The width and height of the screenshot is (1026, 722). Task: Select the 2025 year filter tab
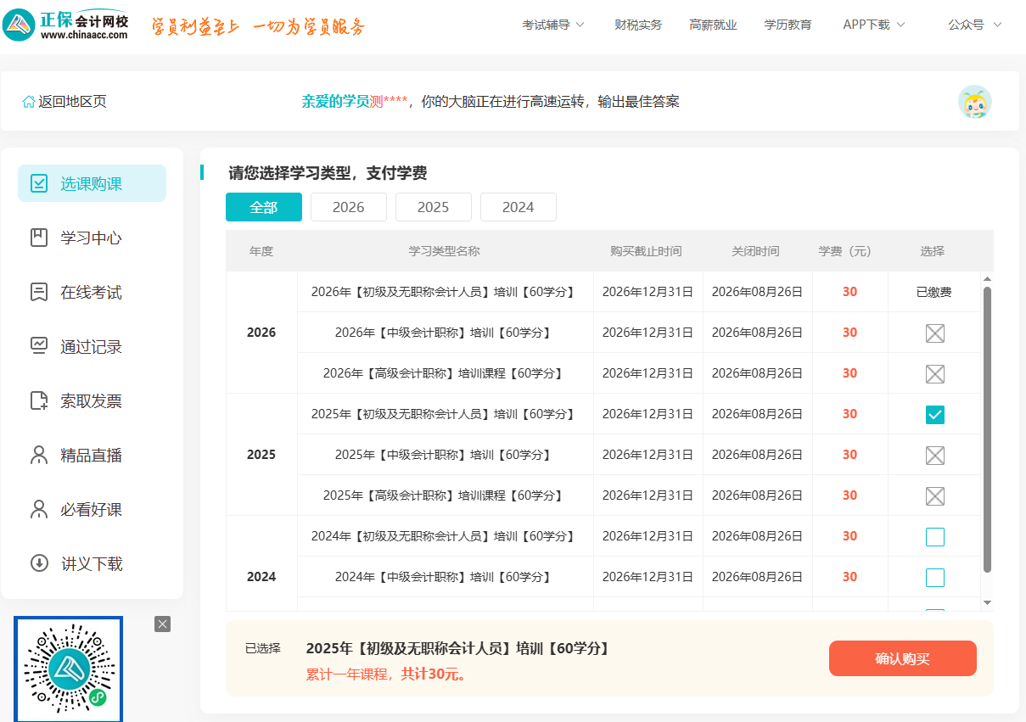pyautogui.click(x=434, y=207)
